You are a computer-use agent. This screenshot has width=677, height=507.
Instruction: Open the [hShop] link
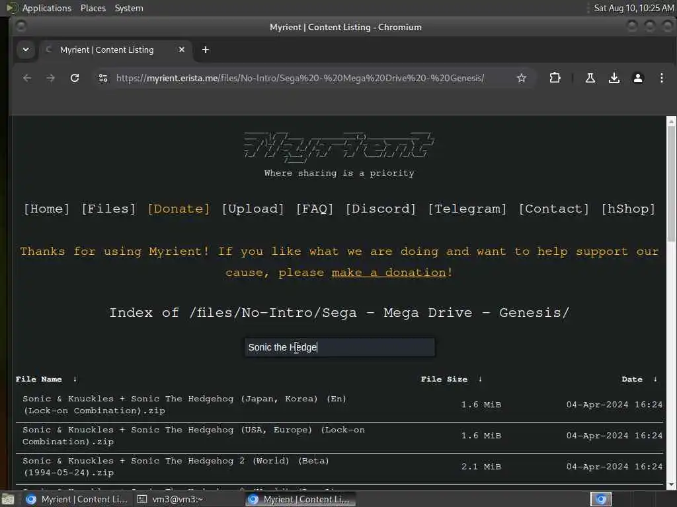(x=628, y=209)
